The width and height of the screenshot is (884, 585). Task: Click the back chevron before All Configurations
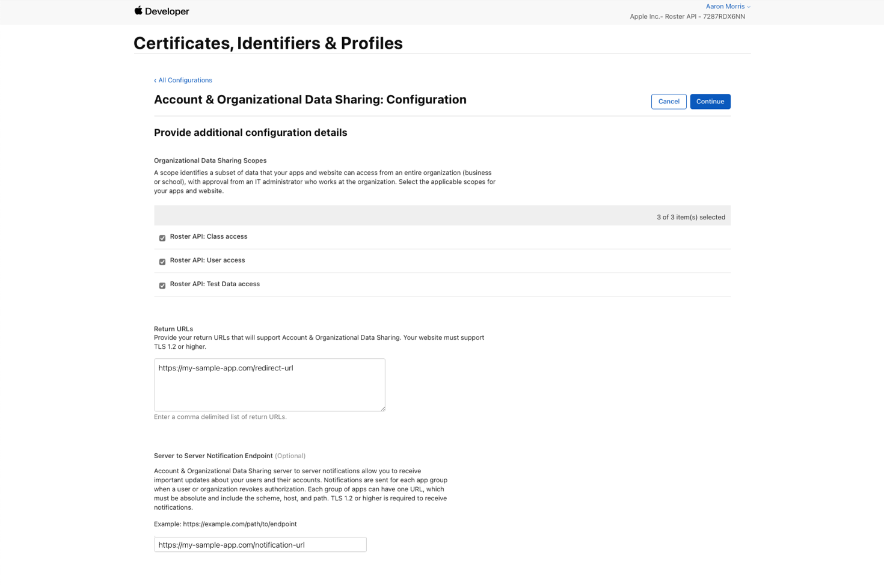pyautogui.click(x=156, y=80)
